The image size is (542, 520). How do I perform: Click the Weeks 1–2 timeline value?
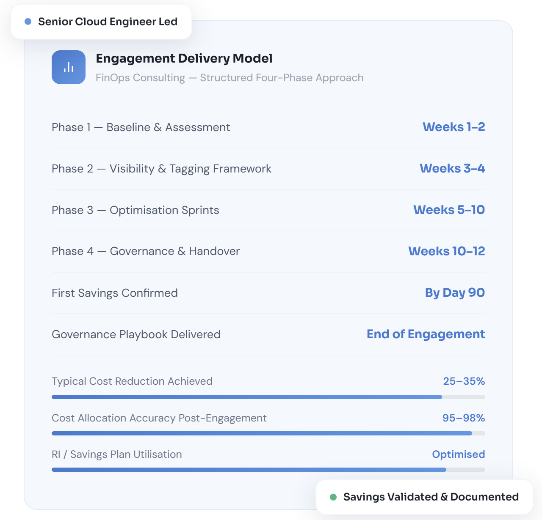pyautogui.click(x=454, y=127)
